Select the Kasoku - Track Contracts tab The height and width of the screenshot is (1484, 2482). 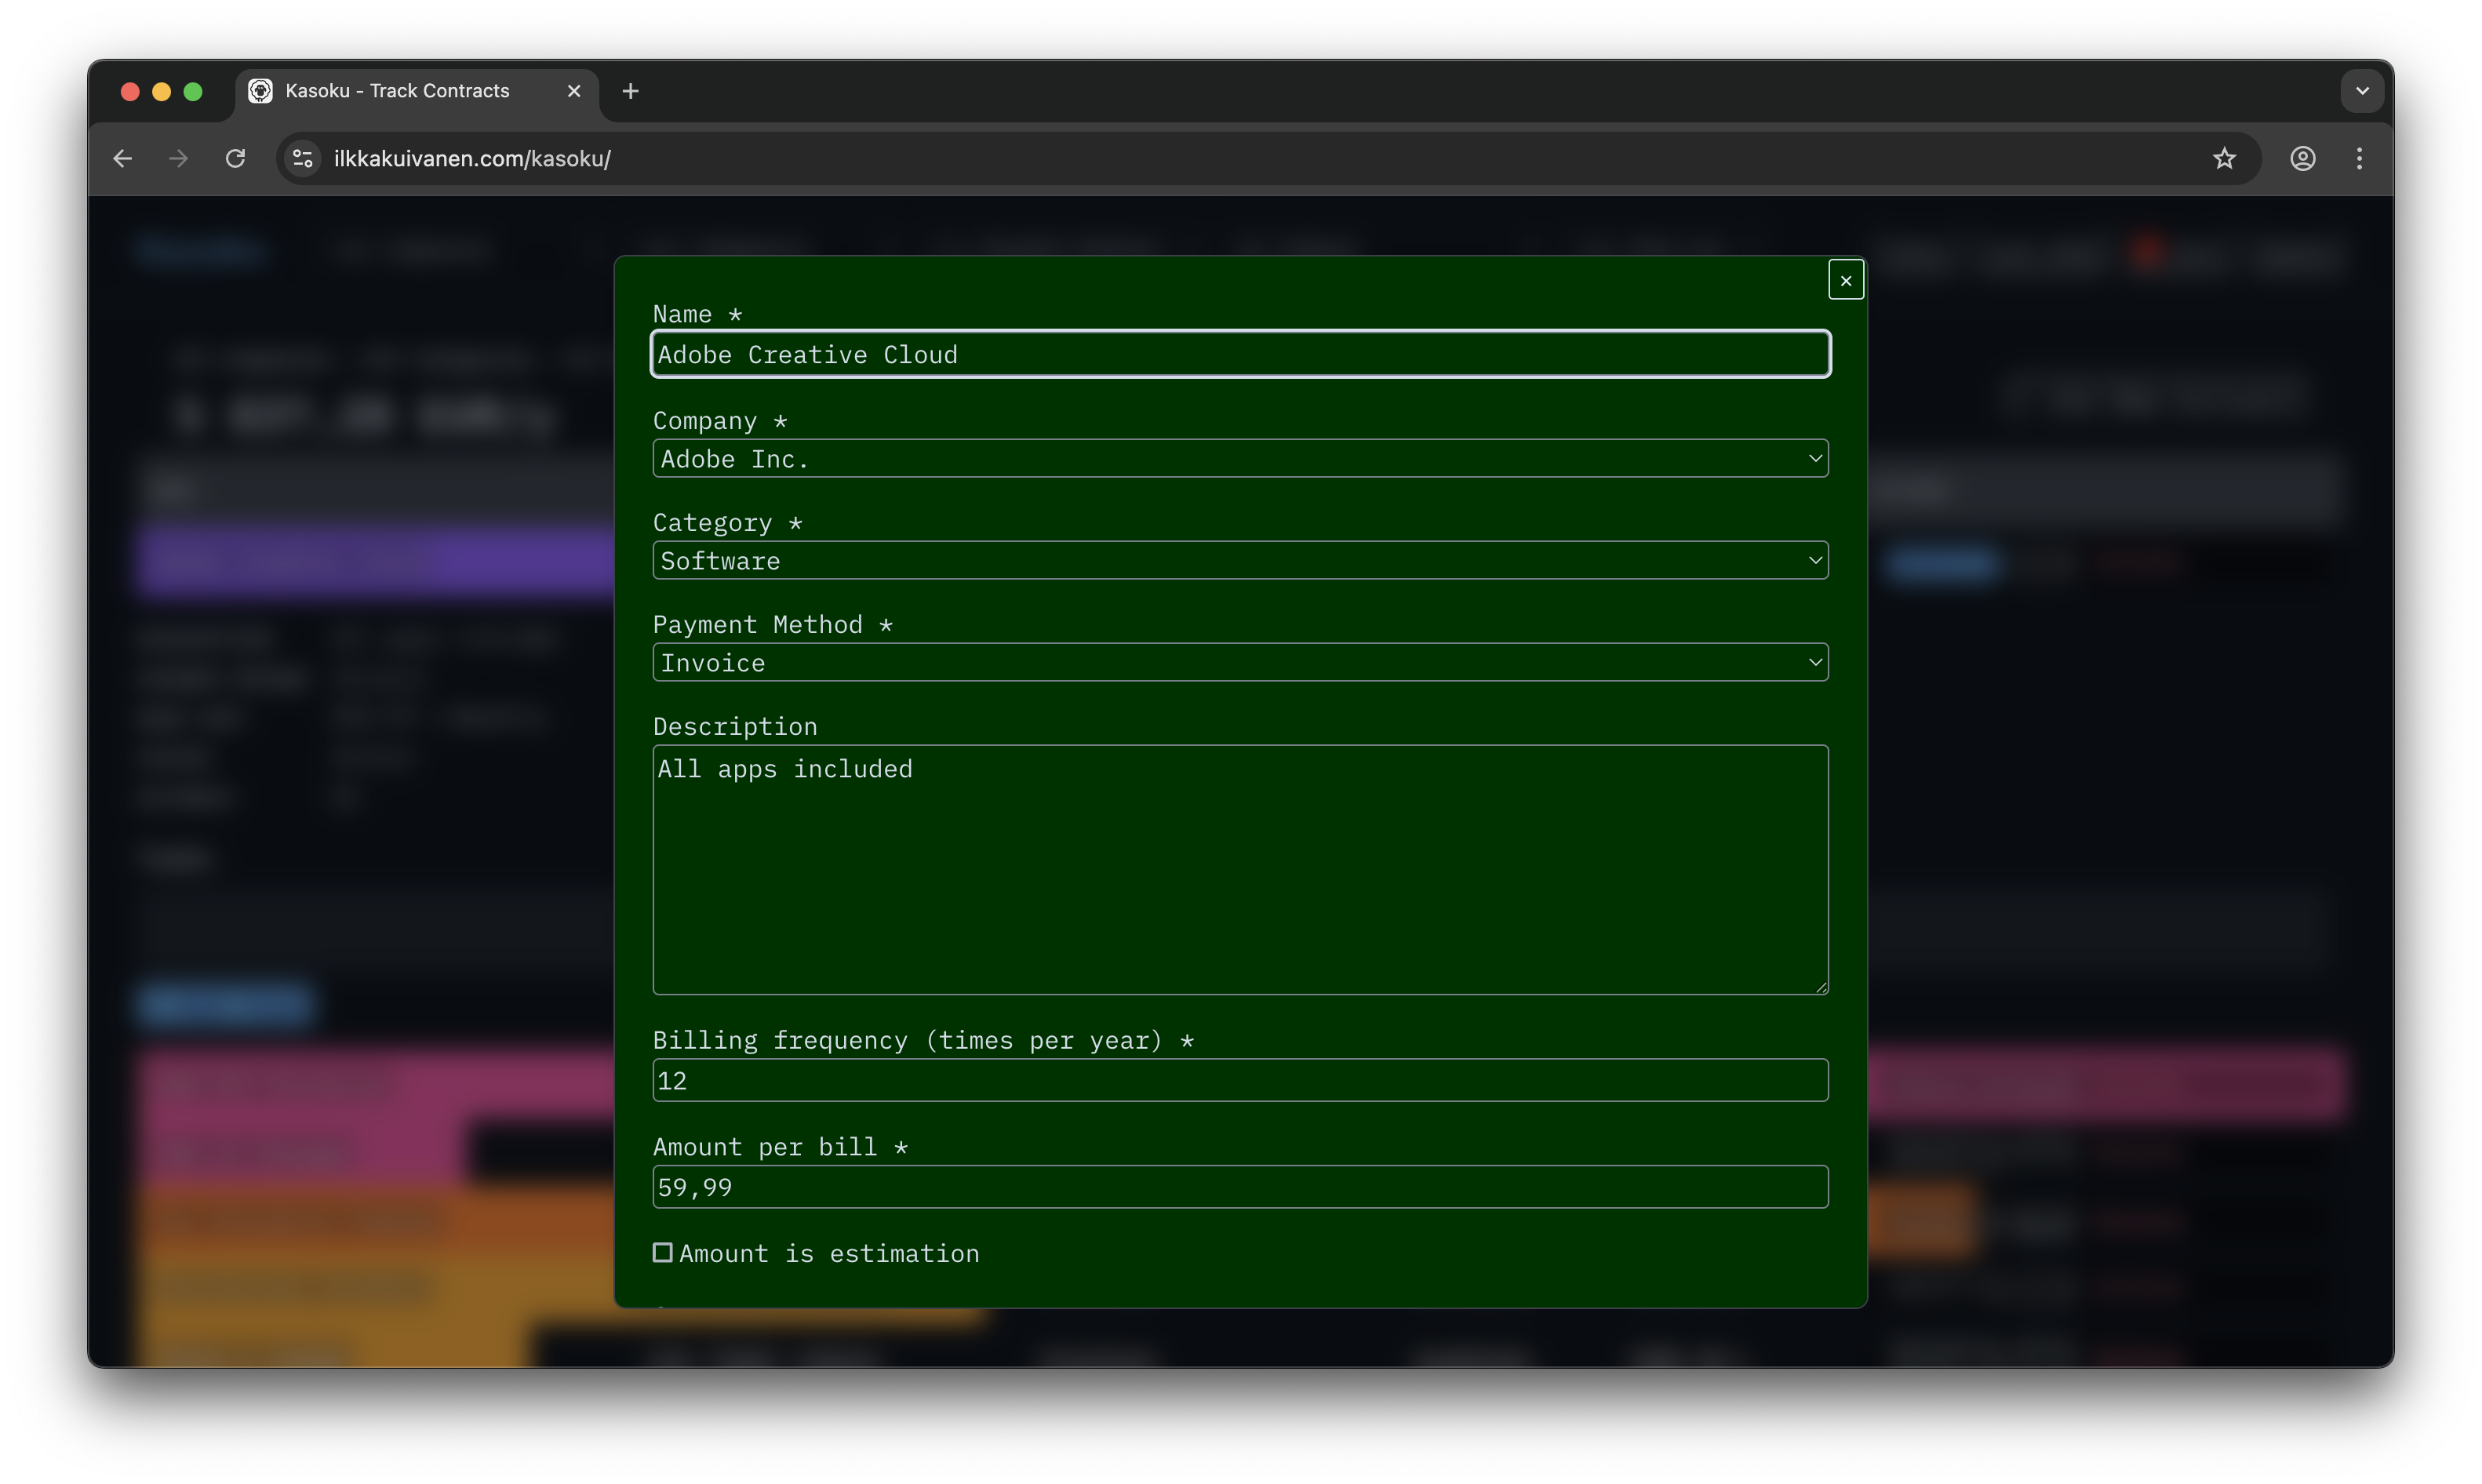398,91
